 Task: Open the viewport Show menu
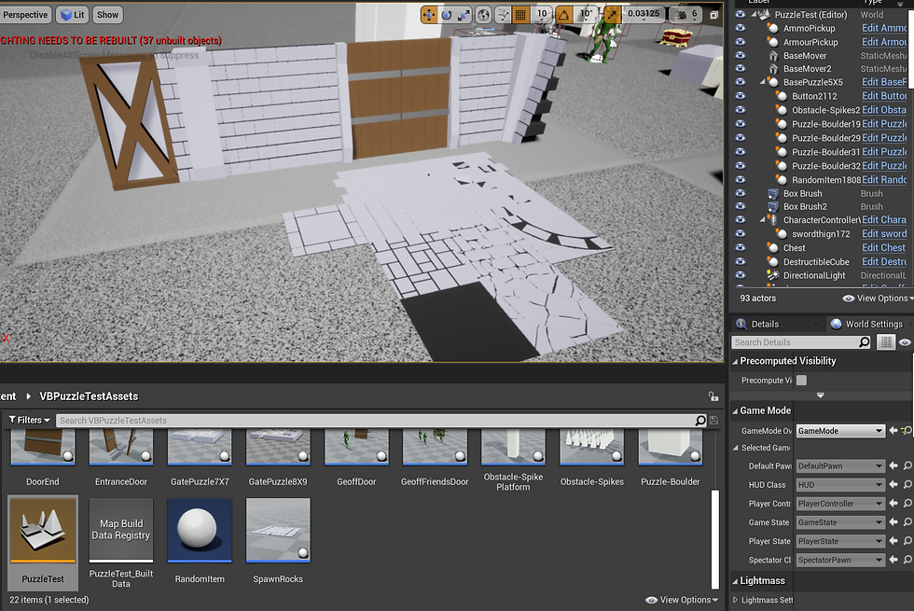(107, 15)
